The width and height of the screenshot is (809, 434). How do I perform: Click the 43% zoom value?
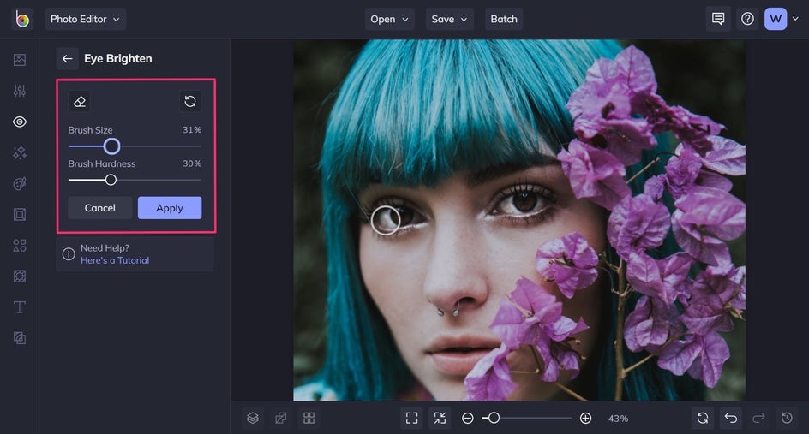(x=618, y=419)
